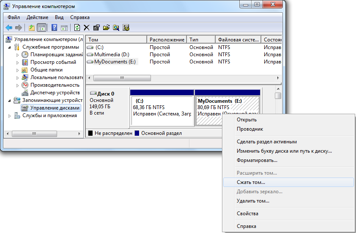Choose Удалить том... from context menu
The height and width of the screenshot is (233, 356).
click(x=288, y=201)
